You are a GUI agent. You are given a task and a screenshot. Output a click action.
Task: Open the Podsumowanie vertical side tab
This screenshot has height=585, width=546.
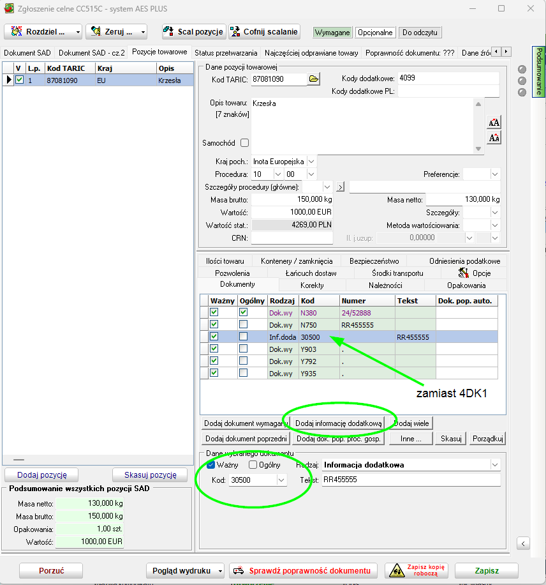[538, 72]
